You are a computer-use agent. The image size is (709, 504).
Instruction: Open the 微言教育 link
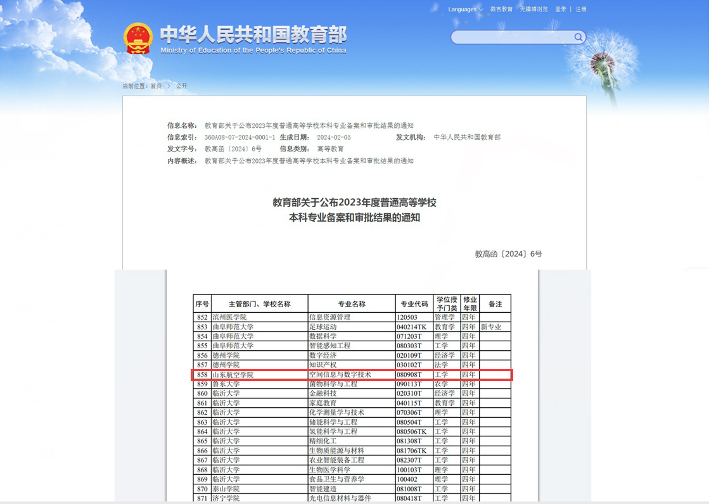coord(501,9)
